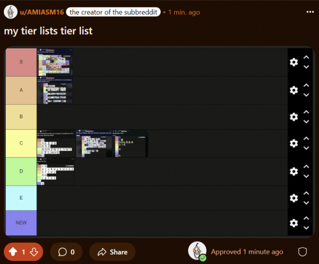Open settings gear for C tier row
The width and height of the screenshot is (319, 264).
[x=294, y=143]
